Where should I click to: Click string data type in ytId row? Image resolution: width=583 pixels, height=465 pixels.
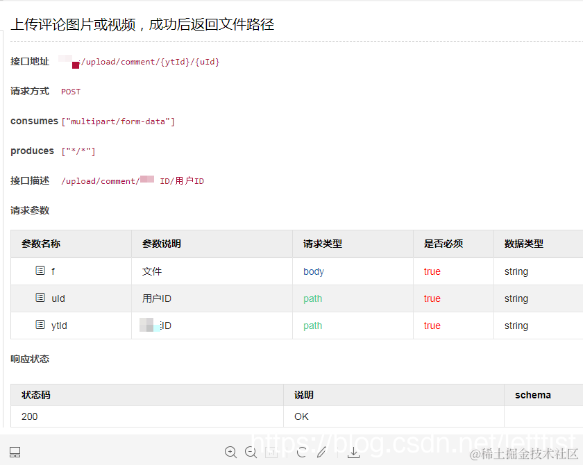click(x=516, y=325)
